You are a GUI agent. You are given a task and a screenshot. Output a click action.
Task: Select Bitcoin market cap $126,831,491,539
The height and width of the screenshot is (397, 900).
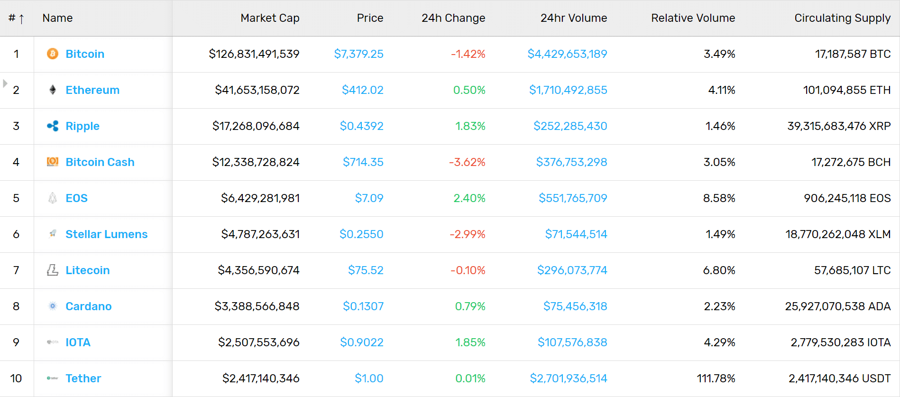pyautogui.click(x=254, y=54)
